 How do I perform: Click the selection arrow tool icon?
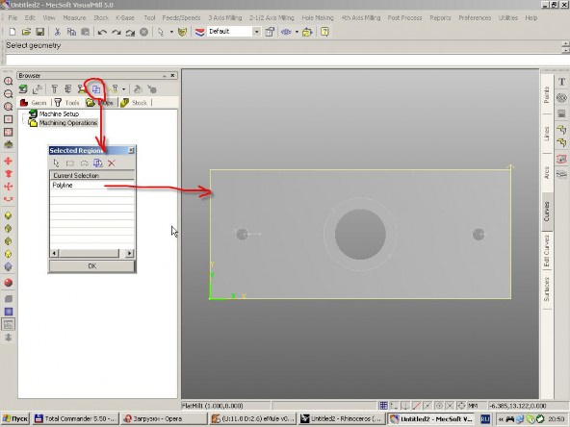[161, 32]
